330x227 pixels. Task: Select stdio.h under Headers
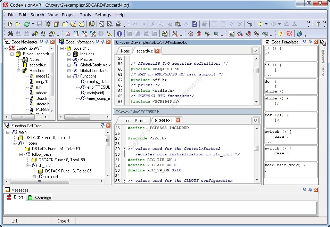41,98
